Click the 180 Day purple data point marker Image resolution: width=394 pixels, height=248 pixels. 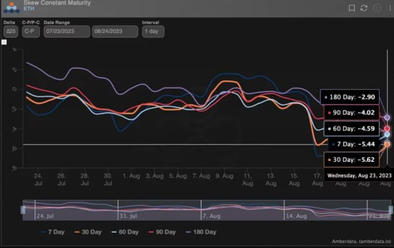pyautogui.click(x=387, y=118)
